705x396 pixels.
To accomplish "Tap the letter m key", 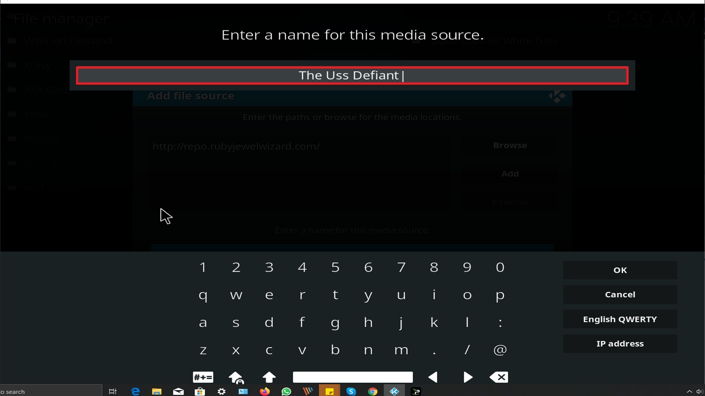I will [401, 350].
